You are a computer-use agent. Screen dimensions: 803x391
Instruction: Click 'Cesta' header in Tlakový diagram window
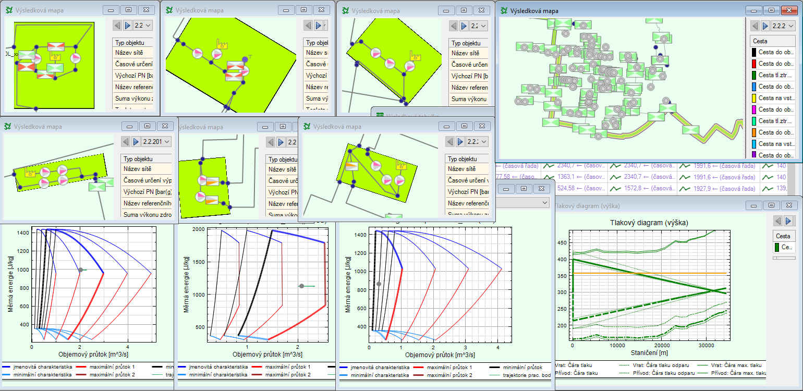coord(785,236)
